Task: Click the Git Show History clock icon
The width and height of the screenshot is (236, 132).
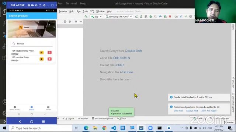Action: pos(191,16)
